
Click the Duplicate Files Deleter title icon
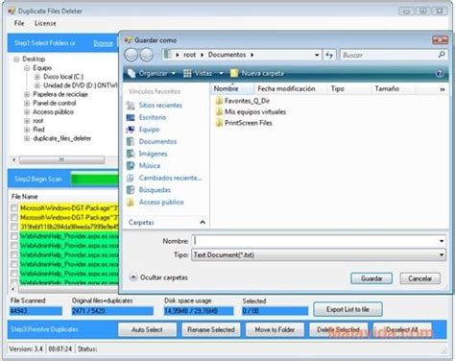[x=12, y=11]
